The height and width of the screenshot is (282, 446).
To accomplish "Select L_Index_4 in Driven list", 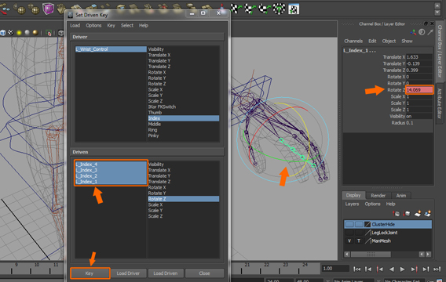I will pyautogui.click(x=111, y=164).
